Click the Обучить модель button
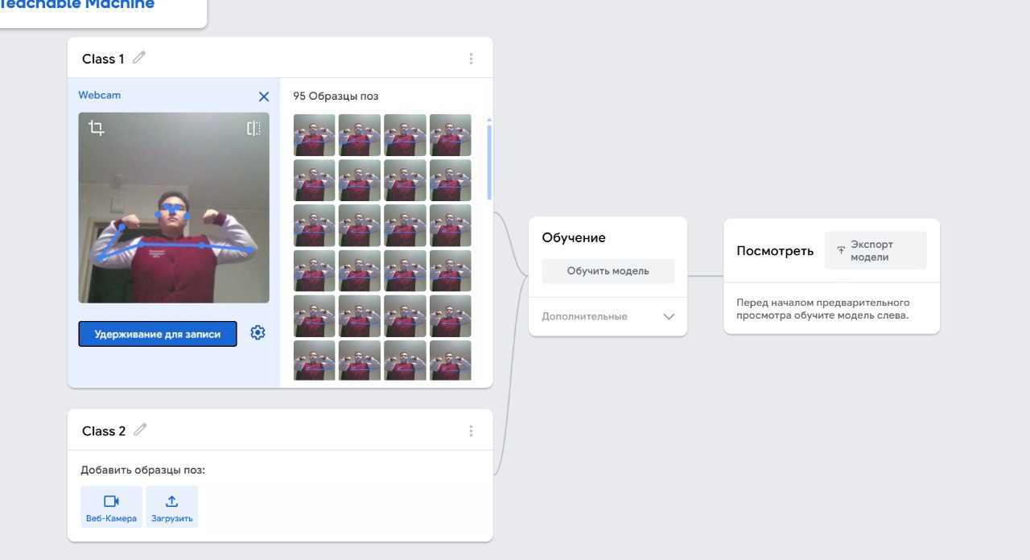The image size is (1030, 560). [608, 271]
